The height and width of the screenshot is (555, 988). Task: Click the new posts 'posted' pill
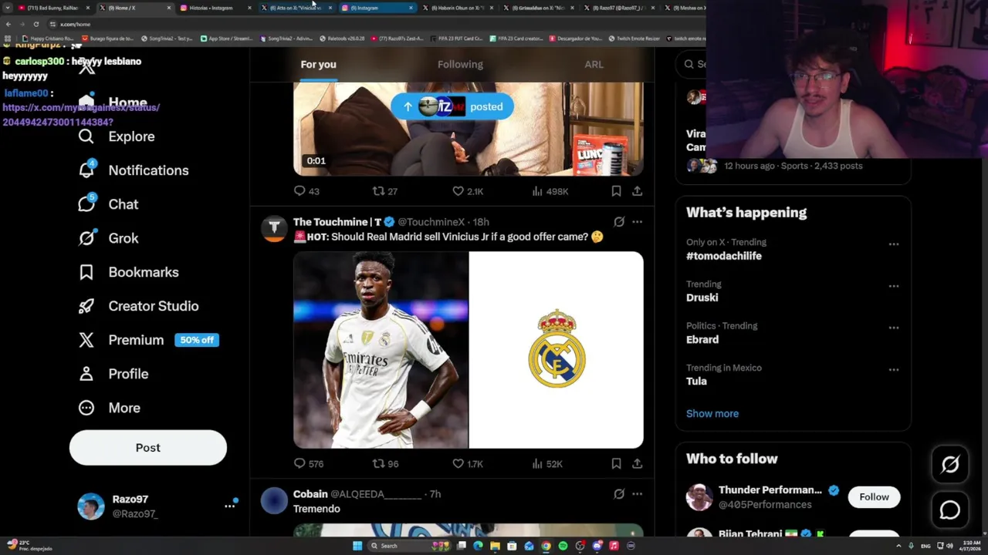click(x=452, y=107)
